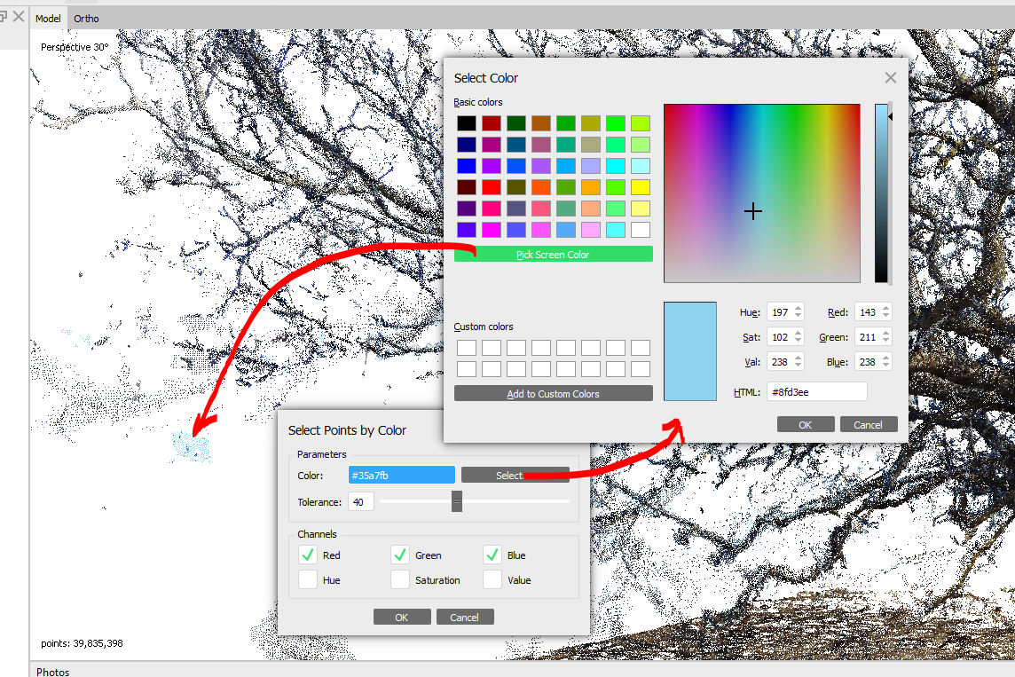Decrease the Blue value with down arrow
Screen dimensions: 1015x677
point(886,366)
